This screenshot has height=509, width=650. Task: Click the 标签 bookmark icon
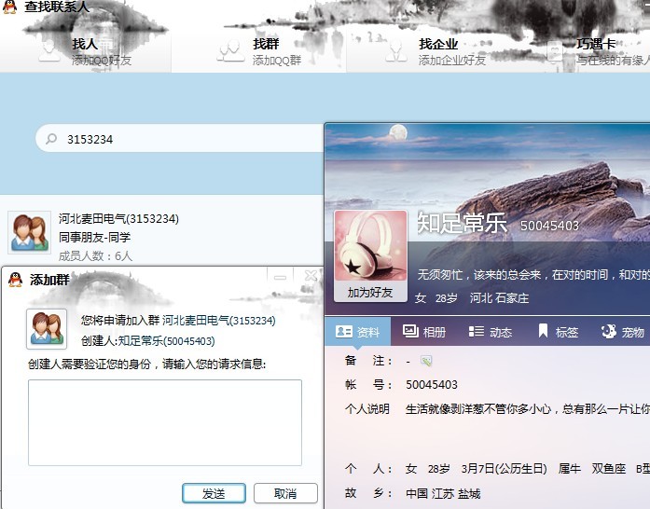point(543,331)
